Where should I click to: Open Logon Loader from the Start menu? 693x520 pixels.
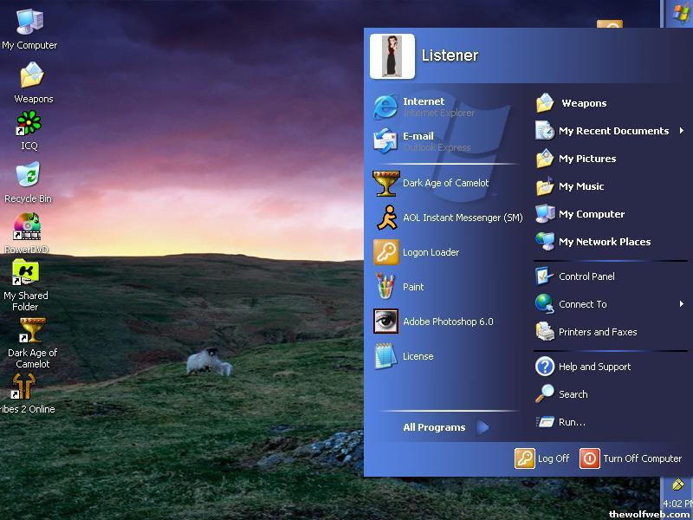pyautogui.click(x=430, y=252)
